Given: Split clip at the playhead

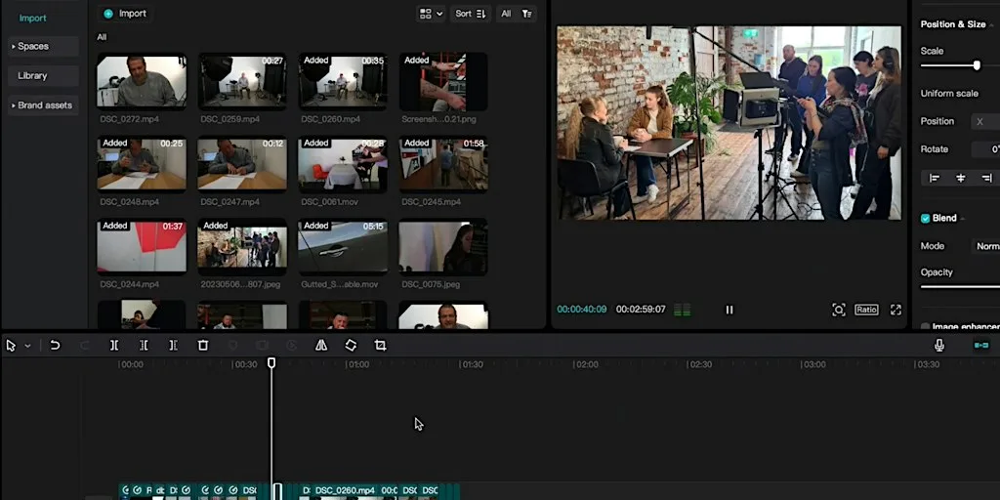Looking at the screenshot, I should coord(114,345).
